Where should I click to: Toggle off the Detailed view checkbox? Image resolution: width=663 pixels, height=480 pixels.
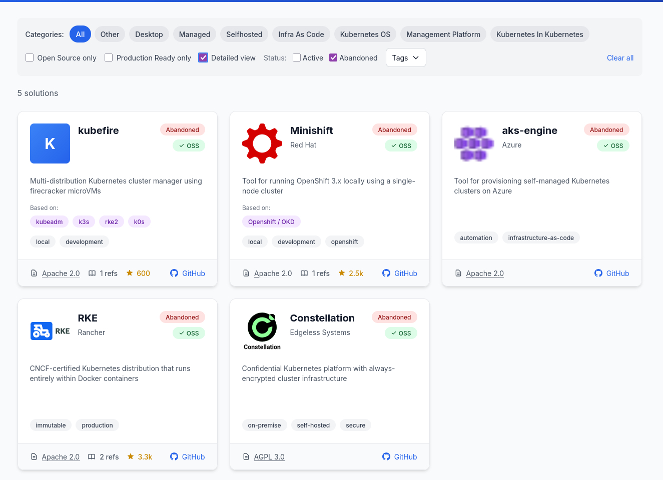click(x=203, y=58)
